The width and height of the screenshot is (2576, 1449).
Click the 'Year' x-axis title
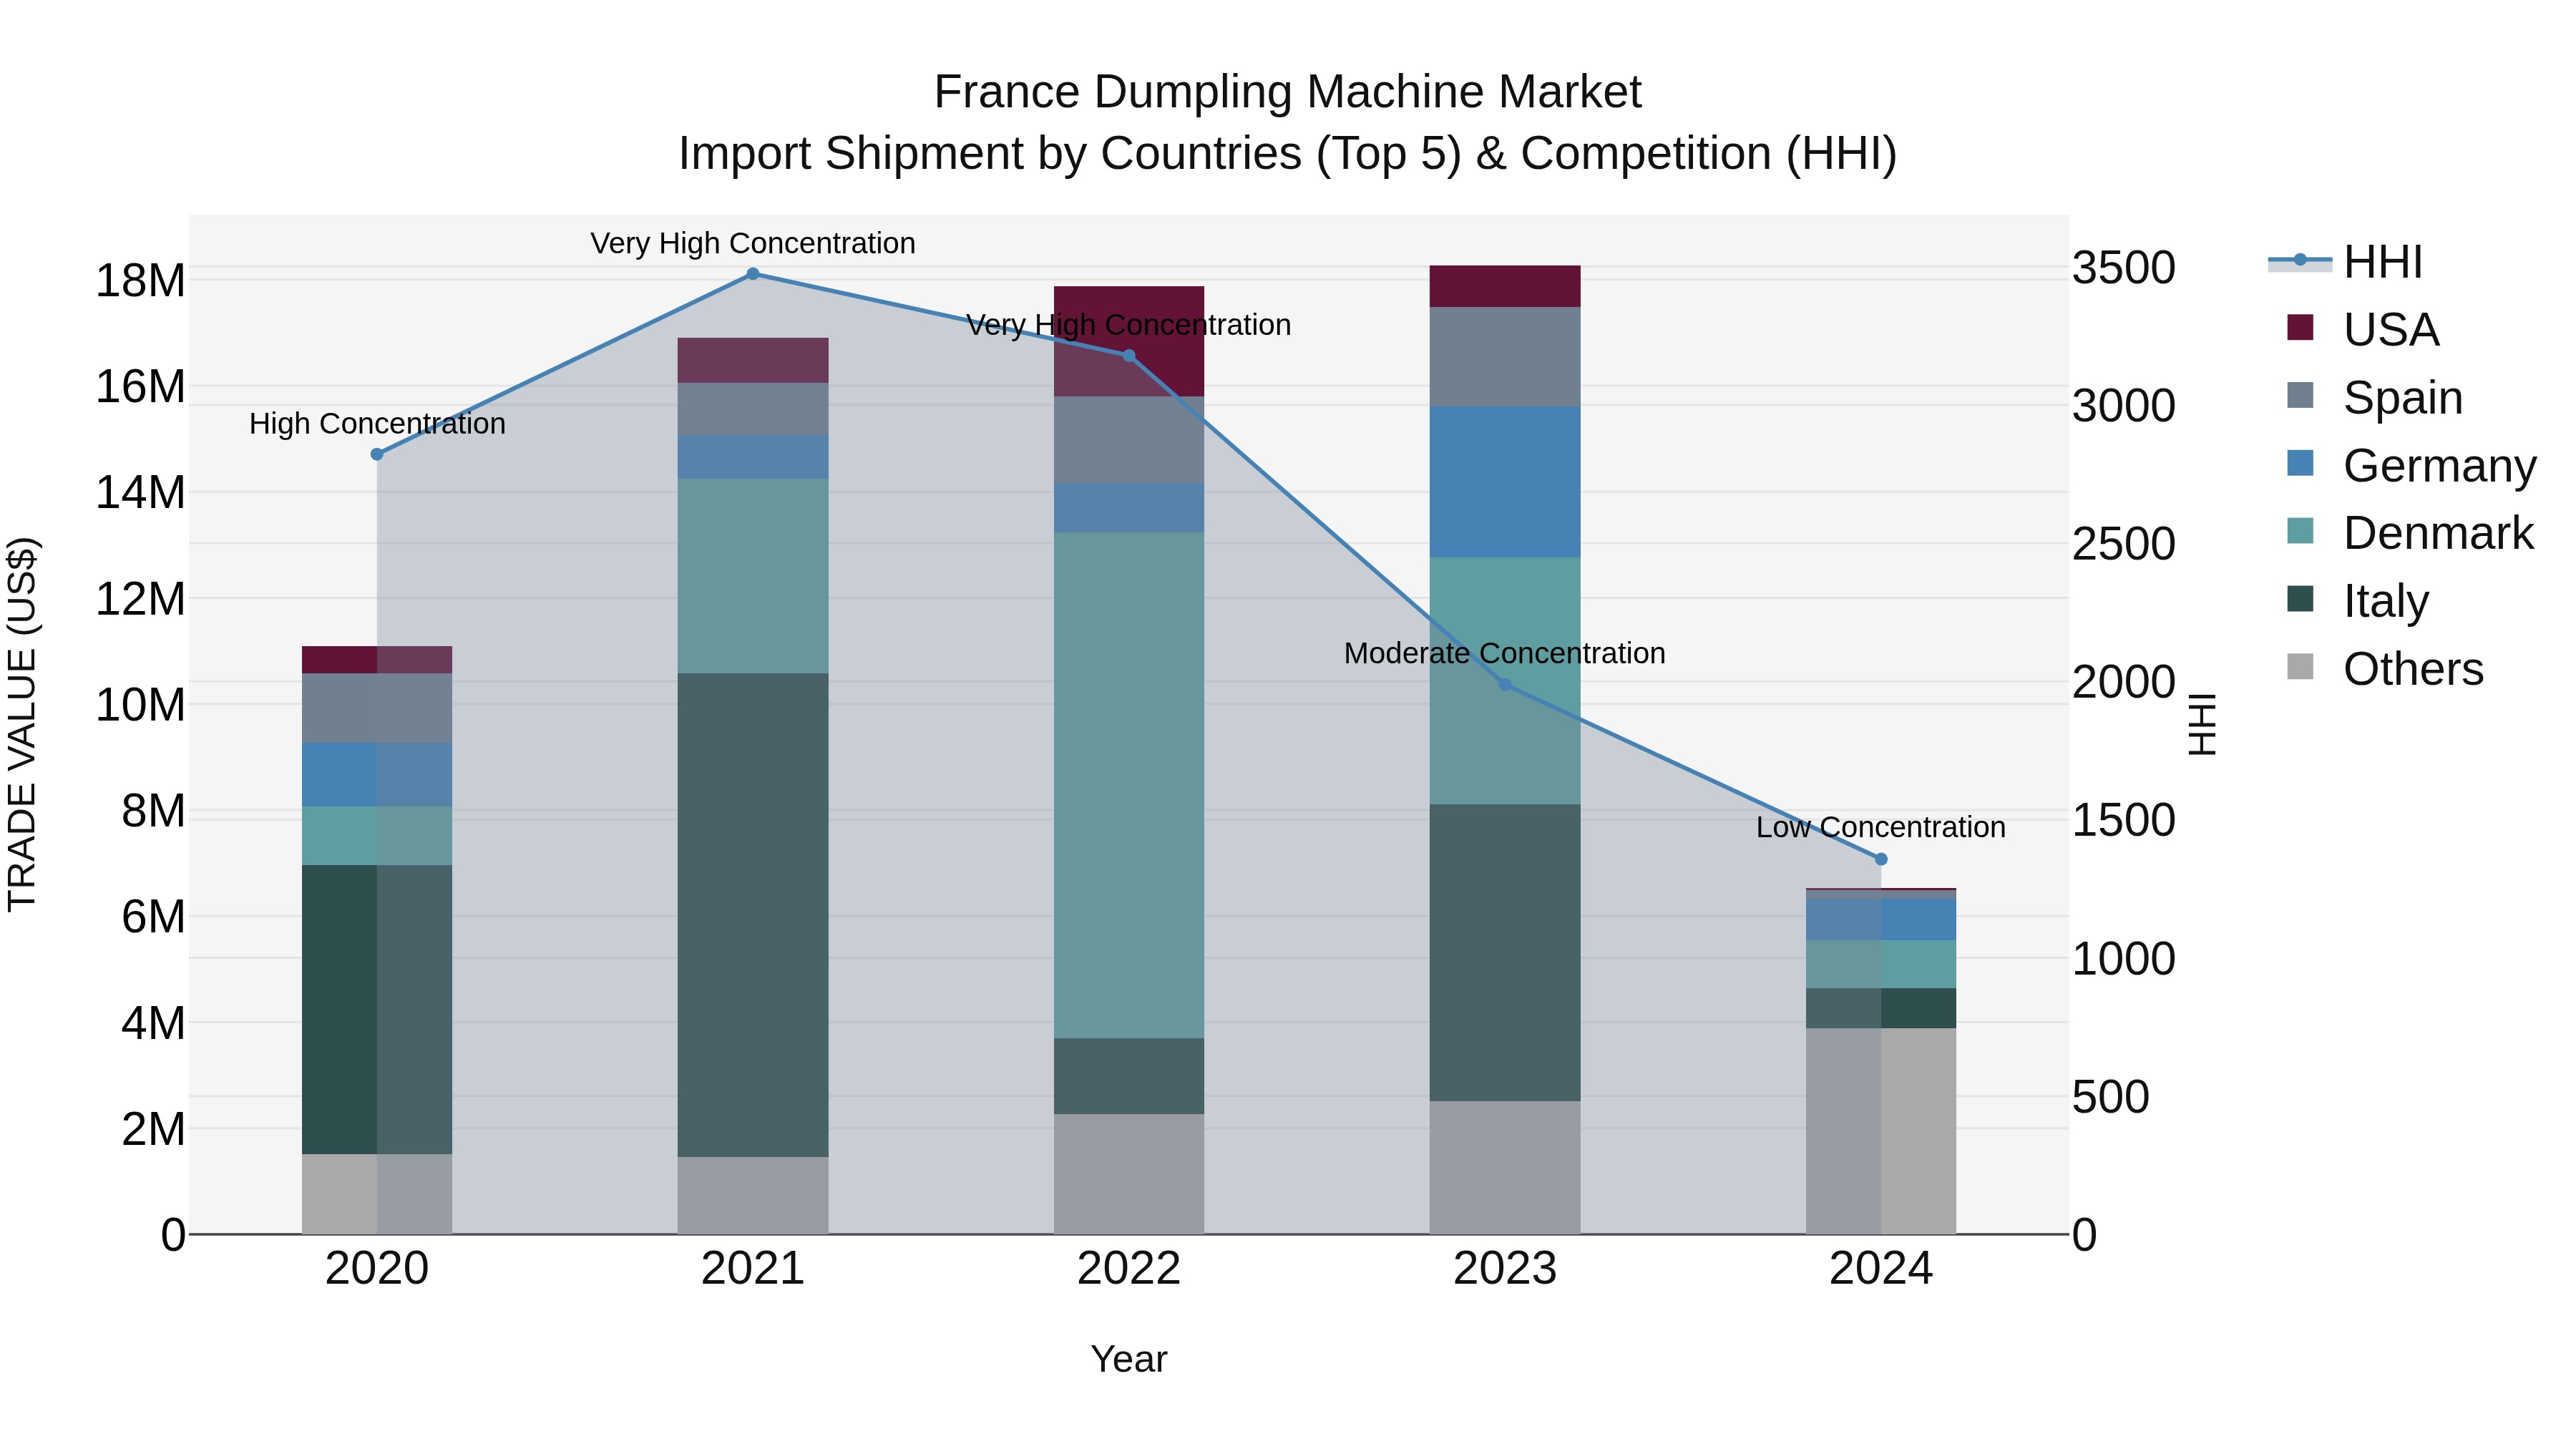click(1129, 1360)
